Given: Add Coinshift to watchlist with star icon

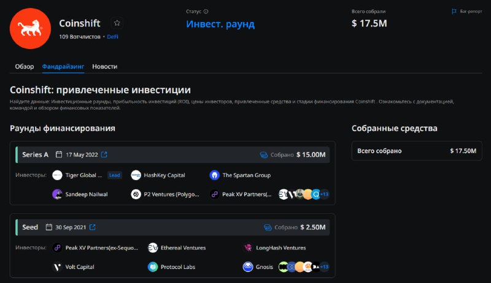Looking at the screenshot, I should click(x=117, y=23).
